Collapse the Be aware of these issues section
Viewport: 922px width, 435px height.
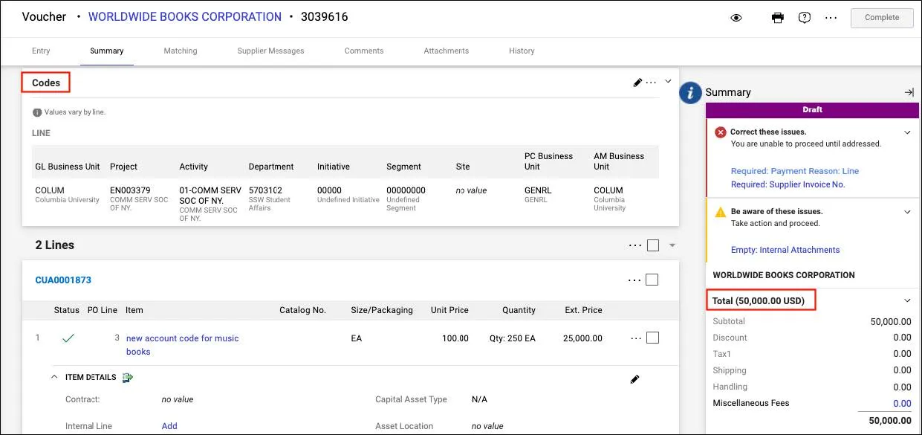coord(907,212)
